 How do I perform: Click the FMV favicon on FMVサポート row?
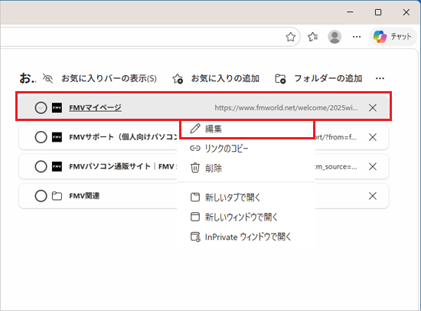(x=57, y=137)
